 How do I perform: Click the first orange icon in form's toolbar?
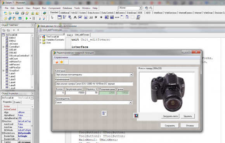[57, 62]
